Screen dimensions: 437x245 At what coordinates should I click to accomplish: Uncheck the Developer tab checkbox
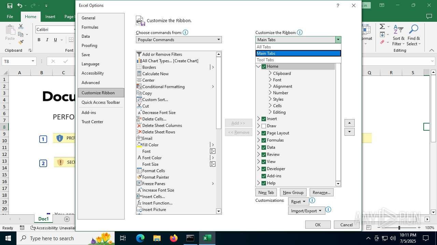pyautogui.click(x=264, y=169)
